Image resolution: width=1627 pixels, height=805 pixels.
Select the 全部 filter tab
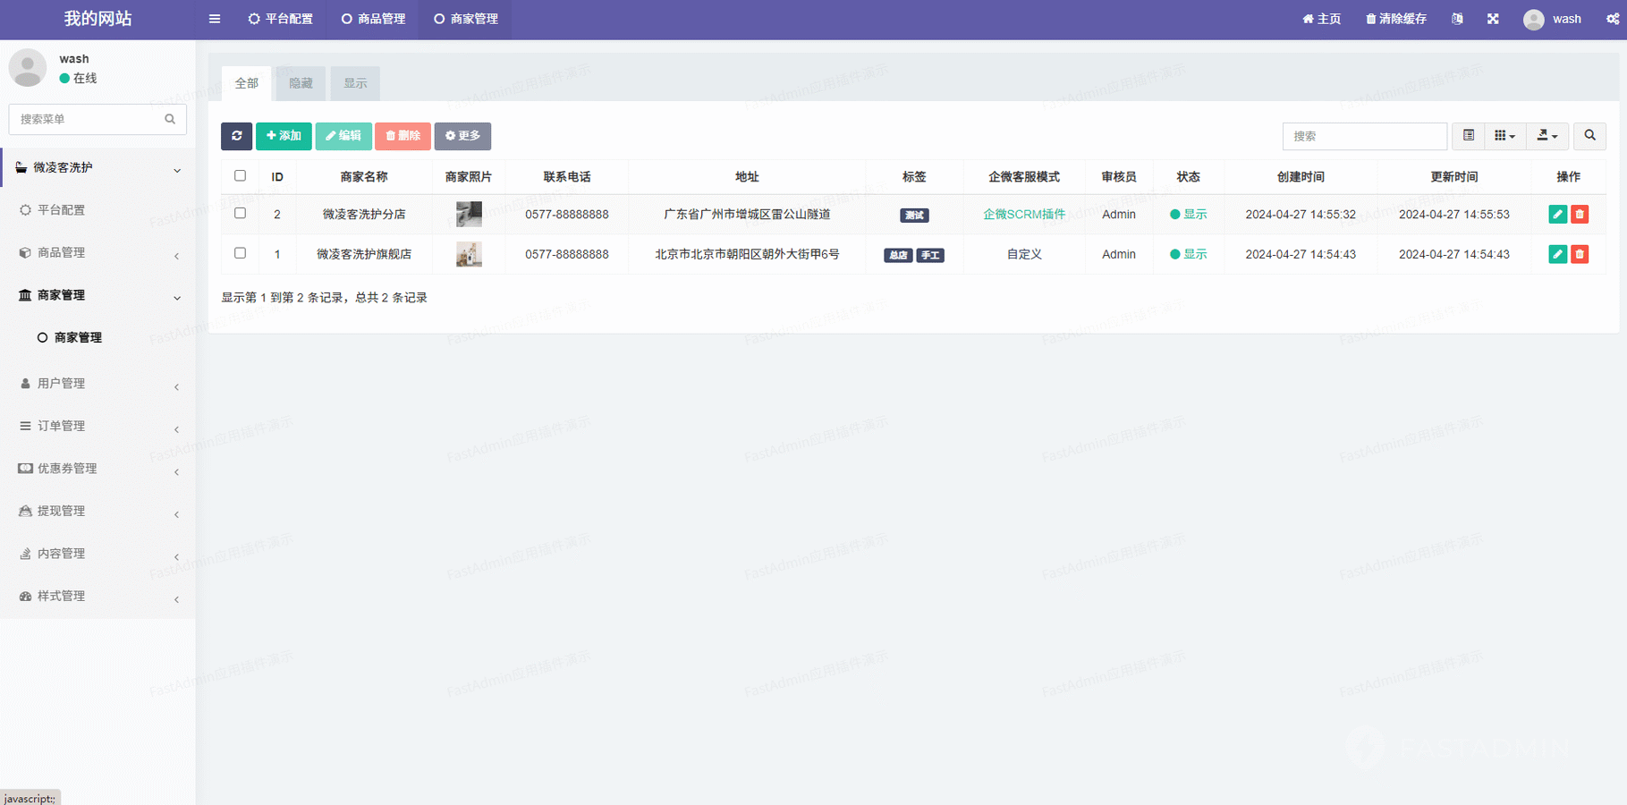246,83
